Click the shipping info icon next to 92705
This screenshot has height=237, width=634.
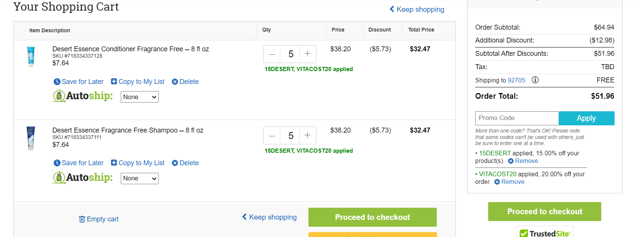click(535, 80)
